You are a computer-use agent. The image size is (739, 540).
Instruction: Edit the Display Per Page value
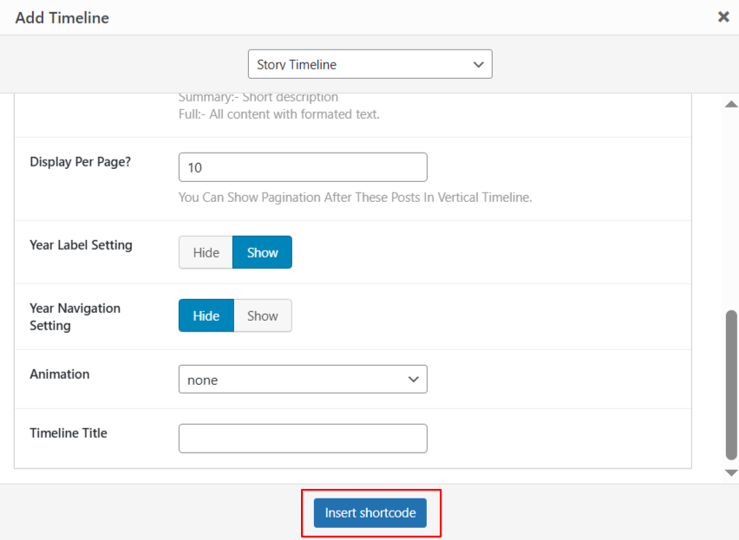click(x=303, y=166)
